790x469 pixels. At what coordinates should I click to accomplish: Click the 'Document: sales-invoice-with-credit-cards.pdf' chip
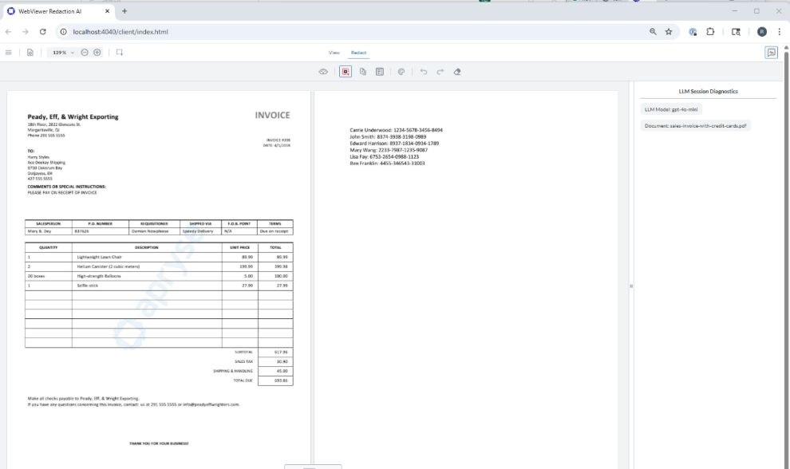coord(695,126)
